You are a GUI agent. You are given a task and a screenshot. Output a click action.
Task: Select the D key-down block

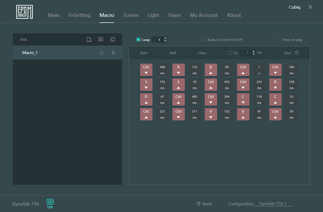(x=275, y=84)
